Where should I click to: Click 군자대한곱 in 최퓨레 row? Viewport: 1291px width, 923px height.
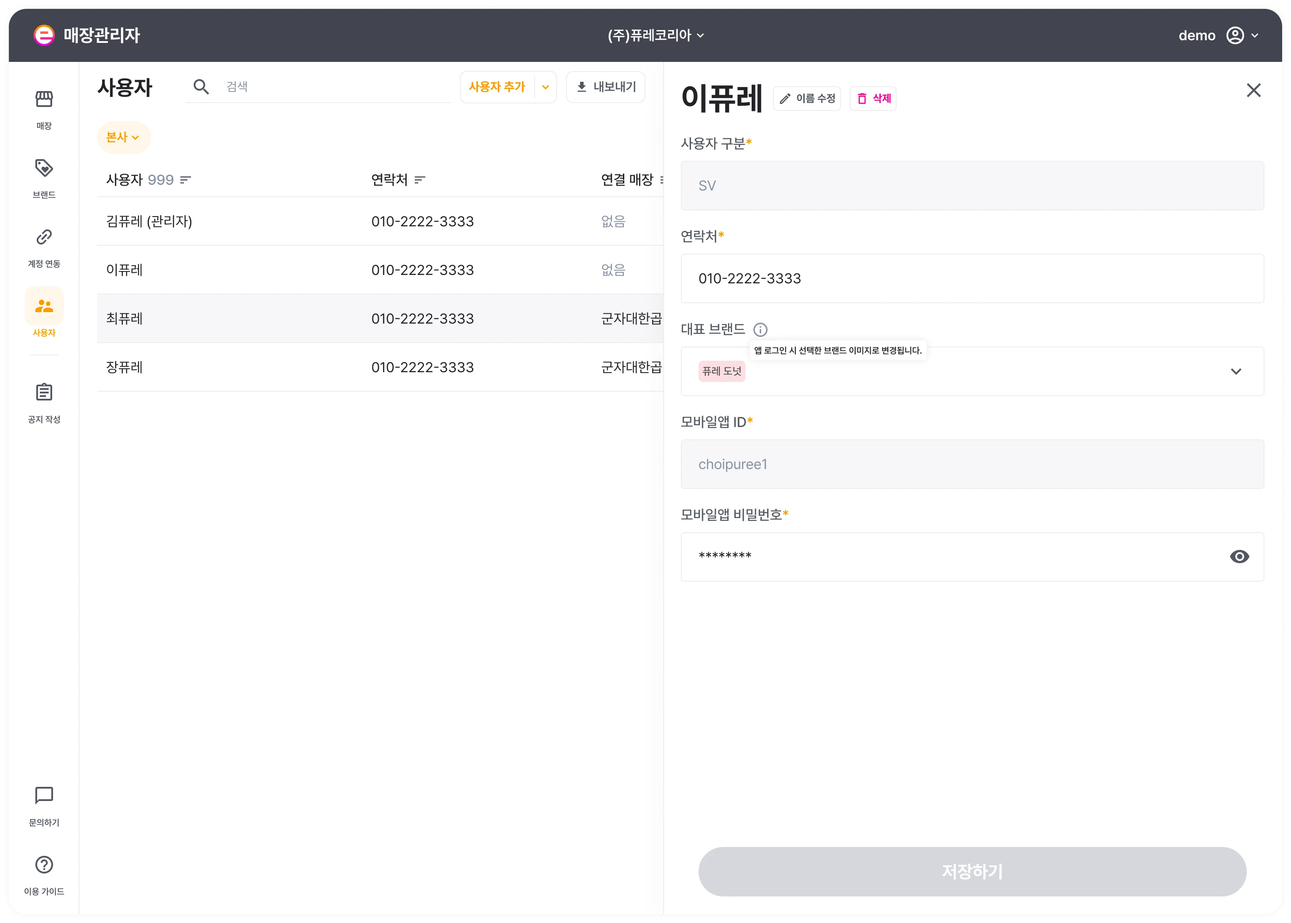click(631, 319)
